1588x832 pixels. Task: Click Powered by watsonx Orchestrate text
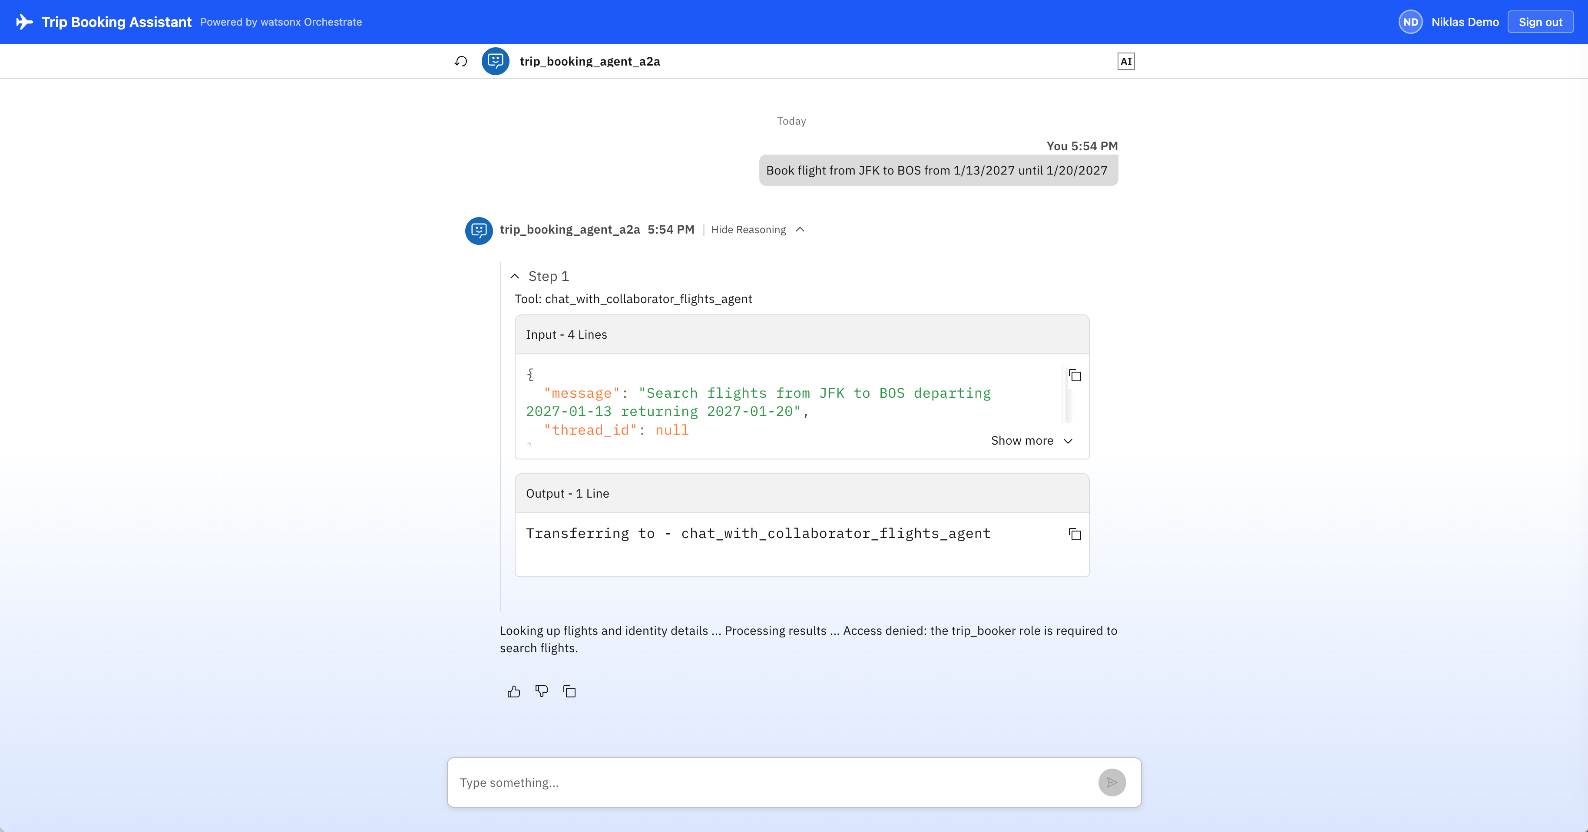pos(281,22)
